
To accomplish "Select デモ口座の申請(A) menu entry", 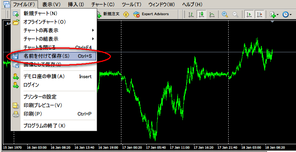I will [54, 76].
